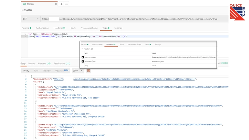Click the Hat Yai, Songkhla address value
Screen dimensions: 249x140
tap(83, 117)
